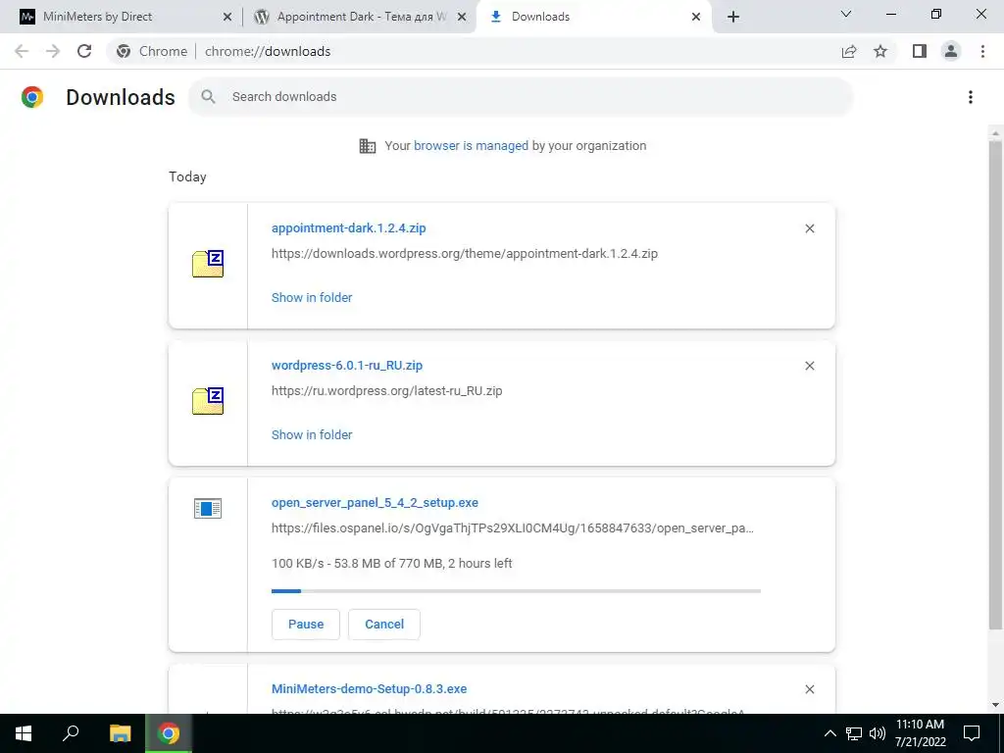Remove MiniMeters-demo-Setup-0.8.3.exe from the list

(809, 689)
